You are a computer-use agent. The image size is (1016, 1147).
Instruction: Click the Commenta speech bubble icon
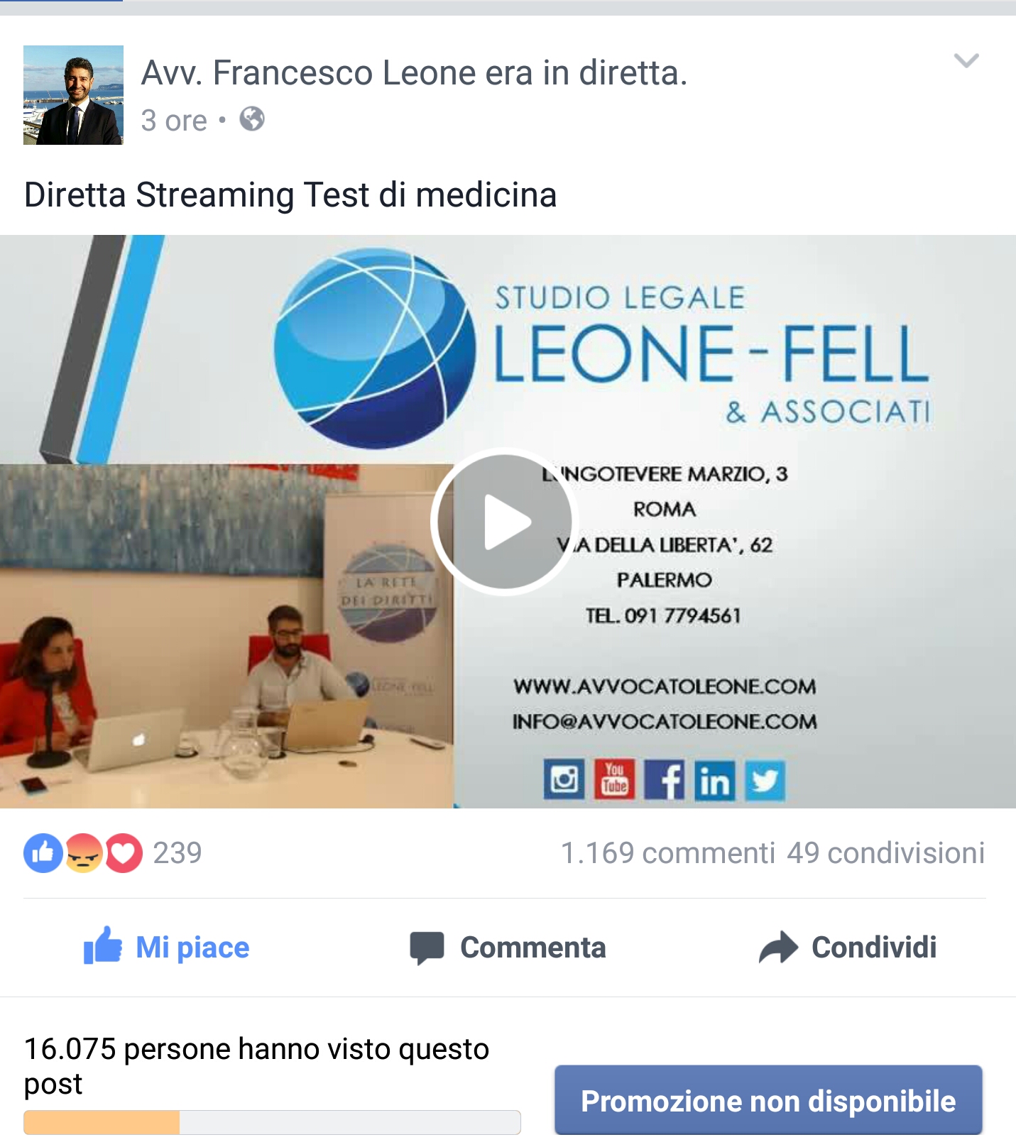click(427, 948)
